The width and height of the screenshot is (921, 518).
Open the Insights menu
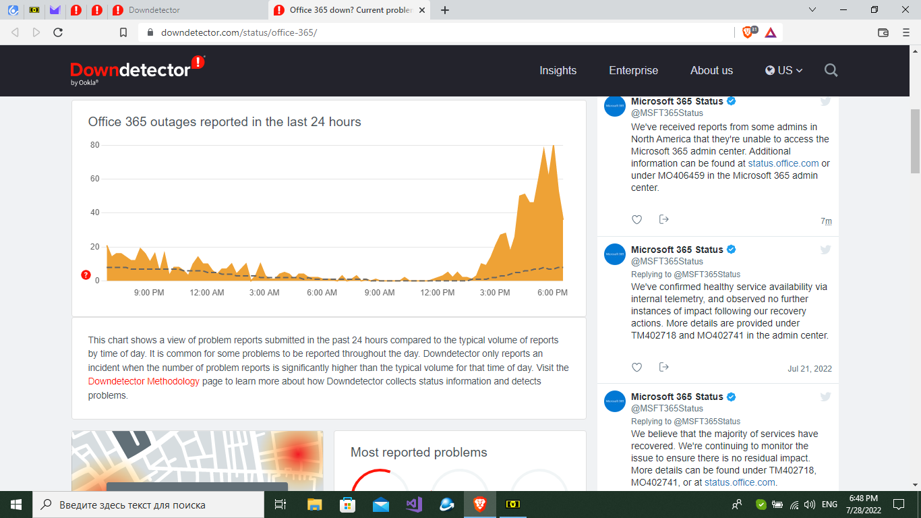pos(558,70)
